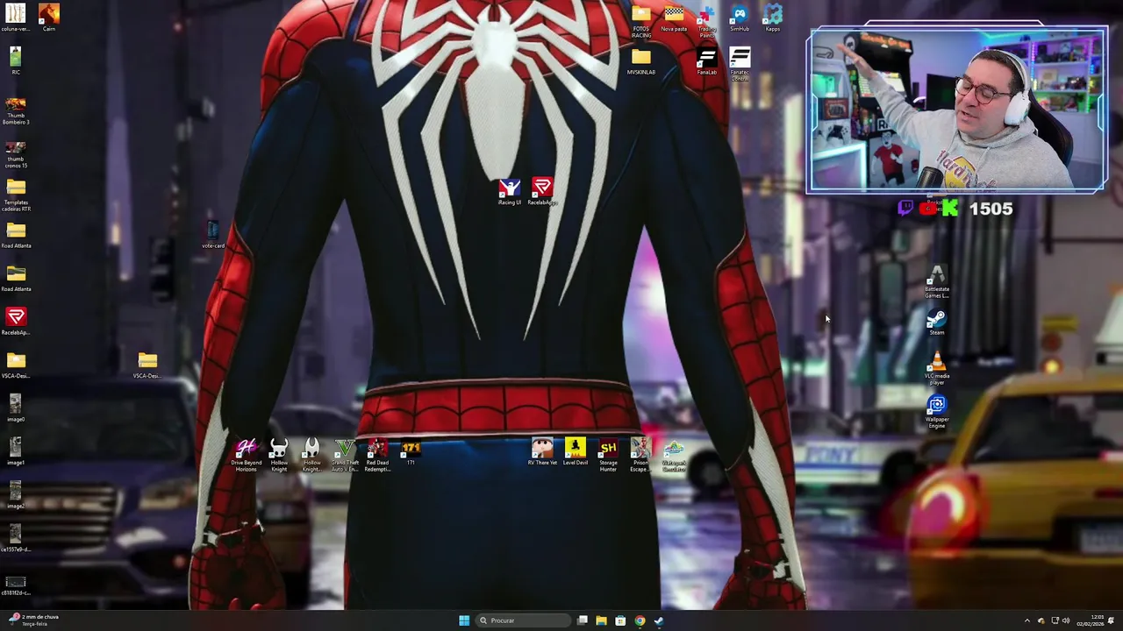This screenshot has width=1123, height=631.
Task: Open the taskbar clock and date
Action: (1090, 620)
